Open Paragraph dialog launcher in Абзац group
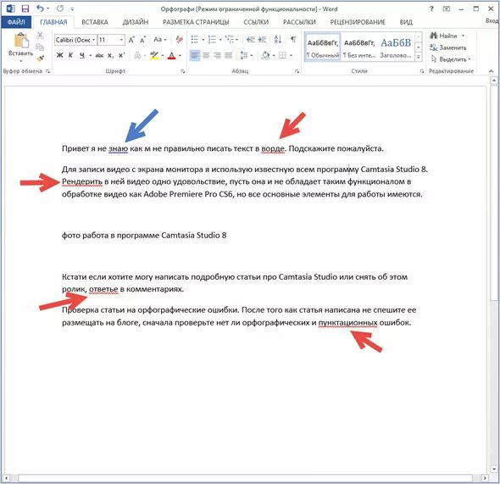 [297, 71]
